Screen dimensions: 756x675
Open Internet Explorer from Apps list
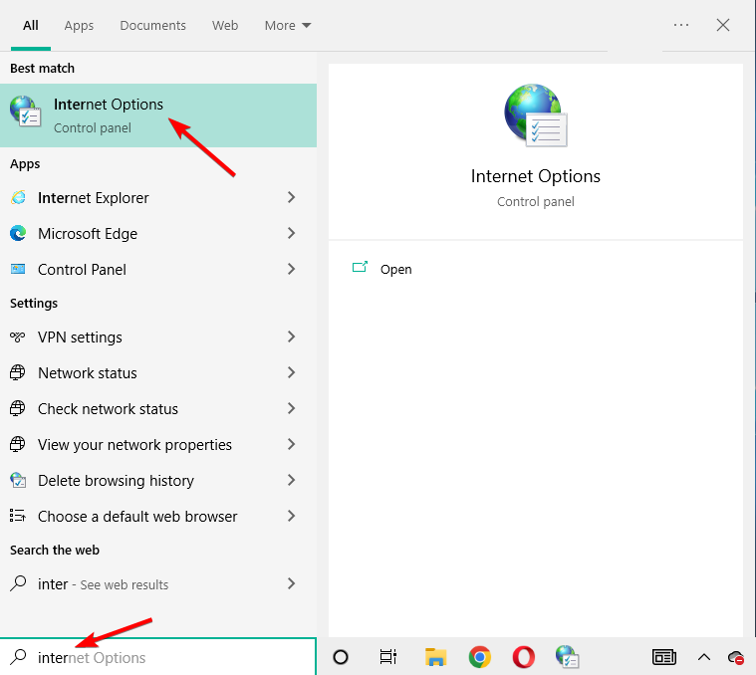[x=158, y=197]
